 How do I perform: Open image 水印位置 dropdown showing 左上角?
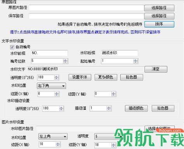[53, 137]
